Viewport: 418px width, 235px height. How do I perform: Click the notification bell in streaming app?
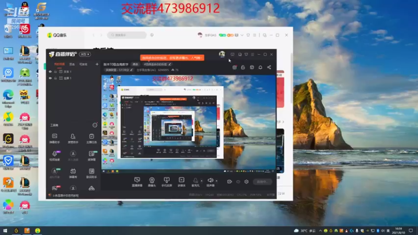point(260,67)
